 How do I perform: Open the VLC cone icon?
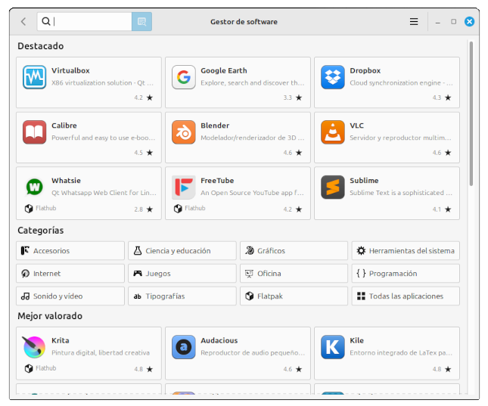click(333, 132)
